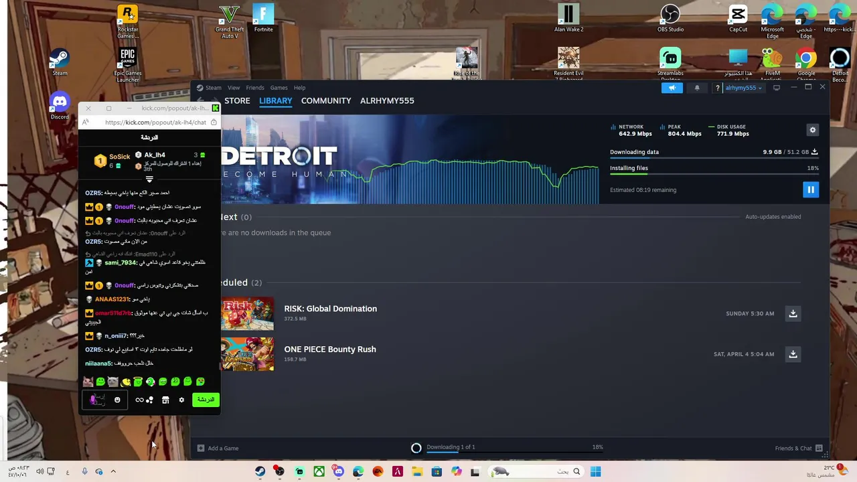The image size is (857, 482).
Task: Open the Kick chat shop icon
Action: [165, 400]
